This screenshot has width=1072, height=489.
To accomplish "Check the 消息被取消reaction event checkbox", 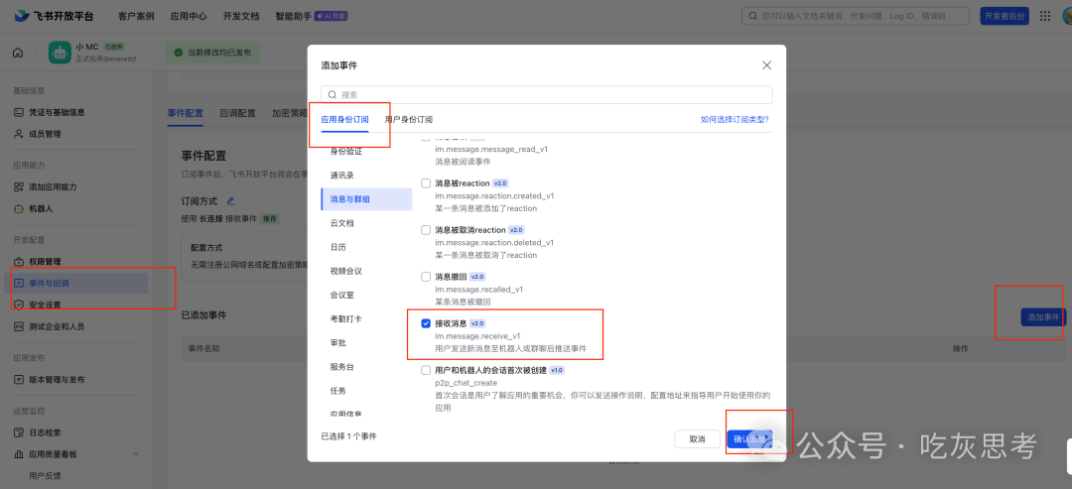I will [426, 230].
